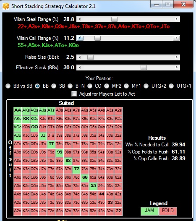Select the SB position radio button
The height and width of the screenshot is (221, 196).
54,86
